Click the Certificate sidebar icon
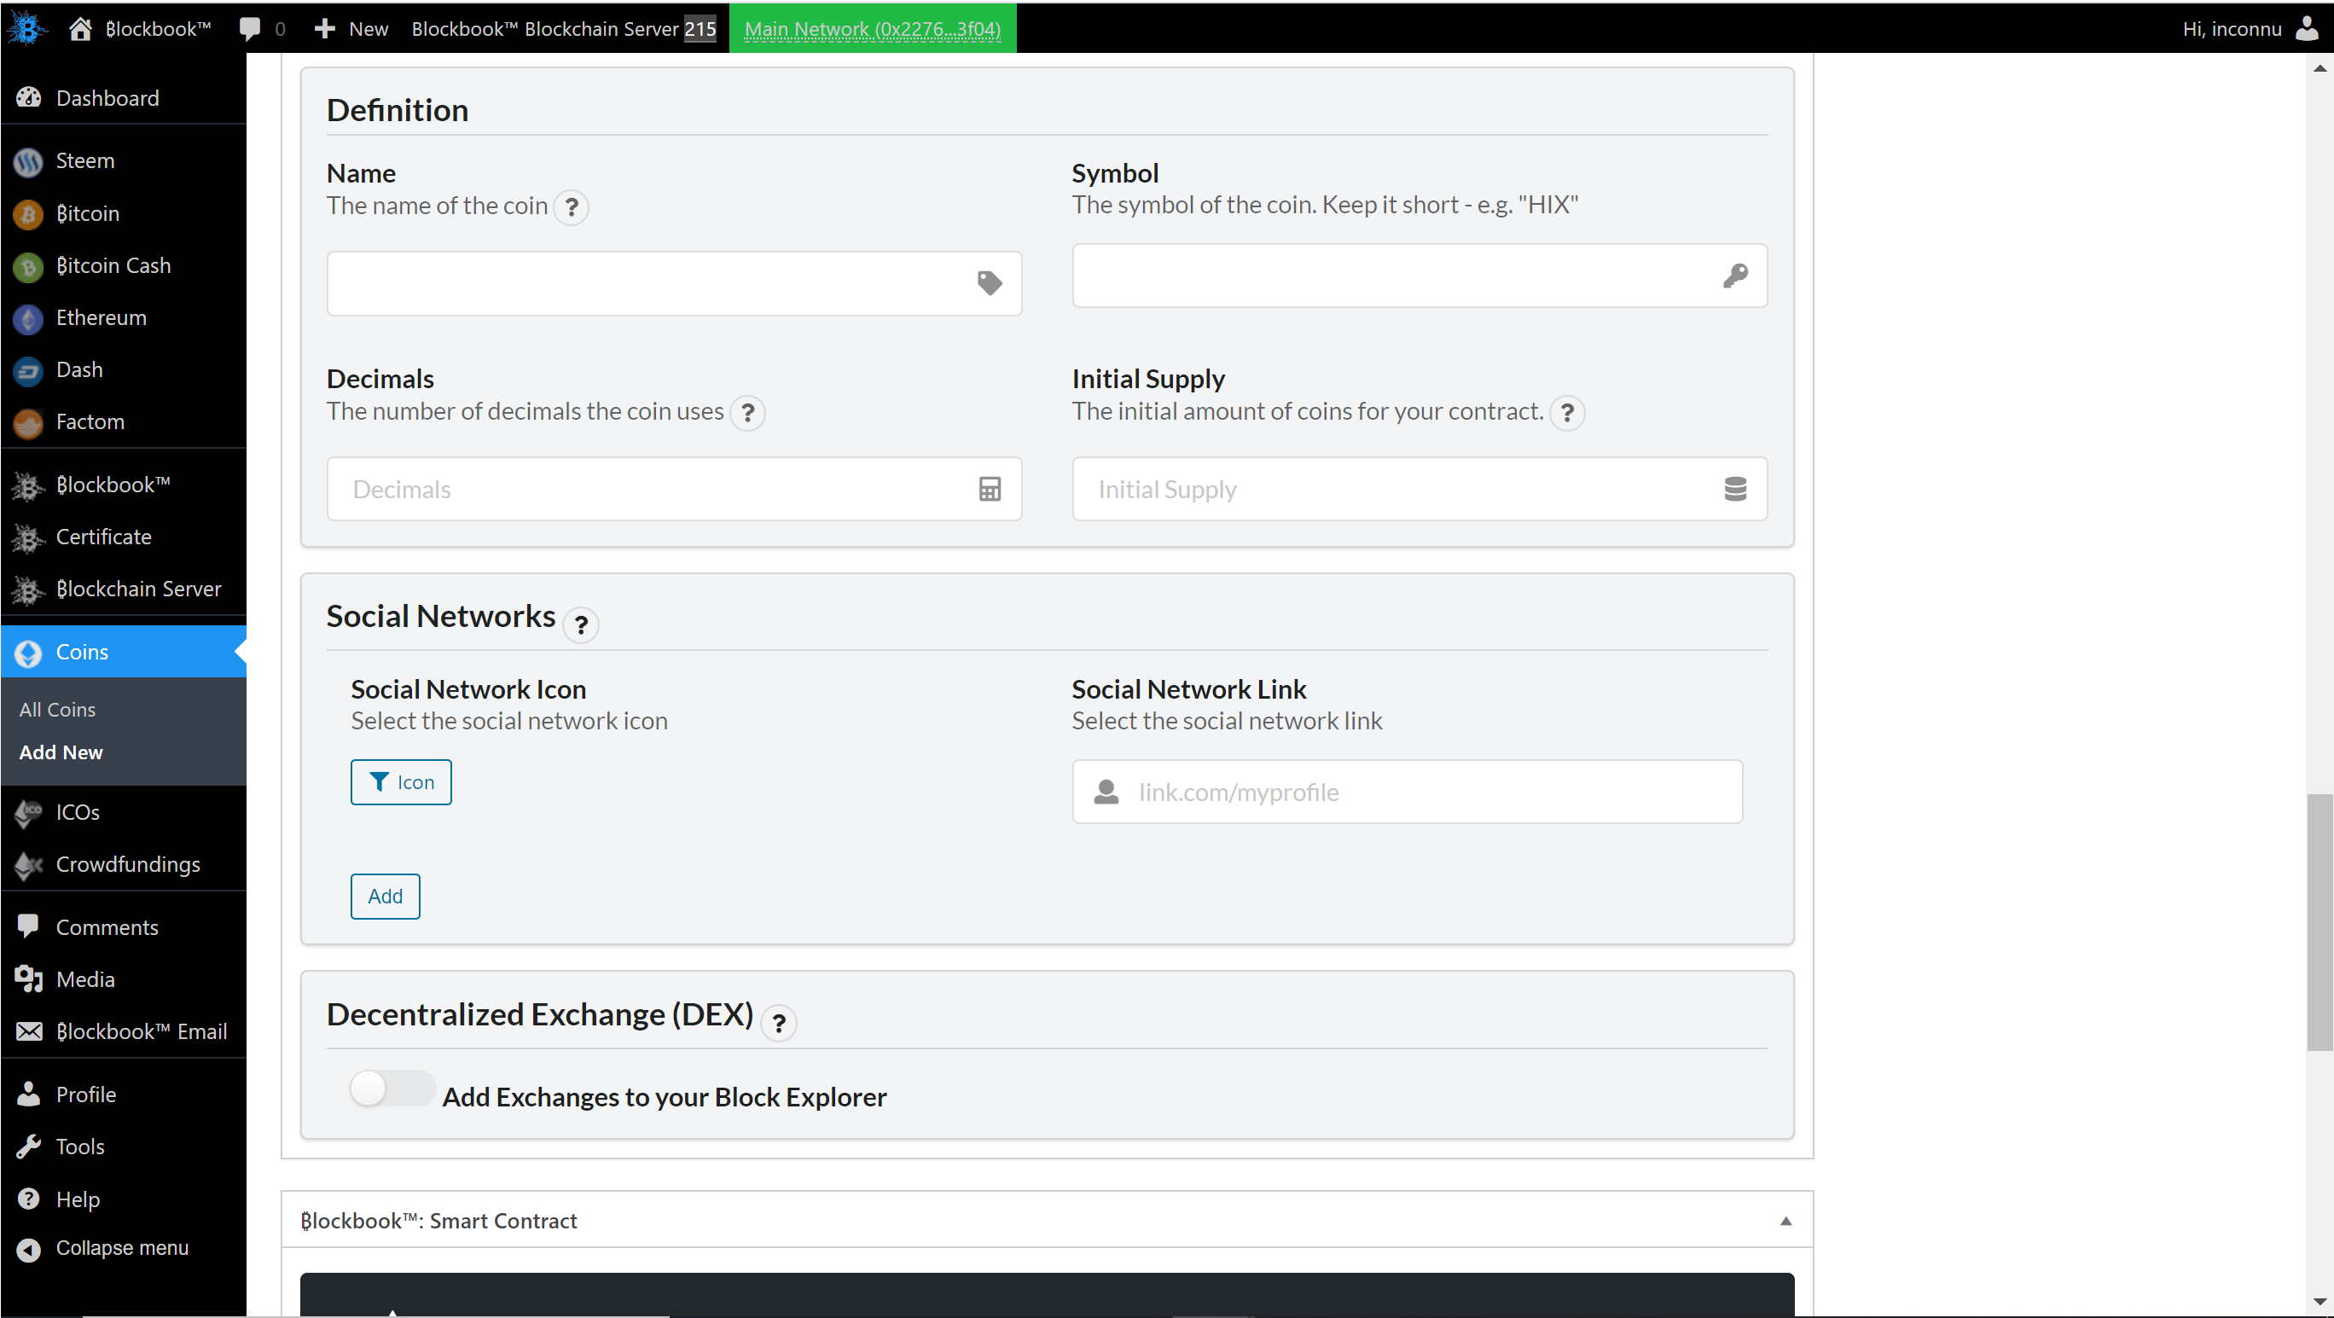This screenshot has height=1318, width=2334. coord(28,538)
